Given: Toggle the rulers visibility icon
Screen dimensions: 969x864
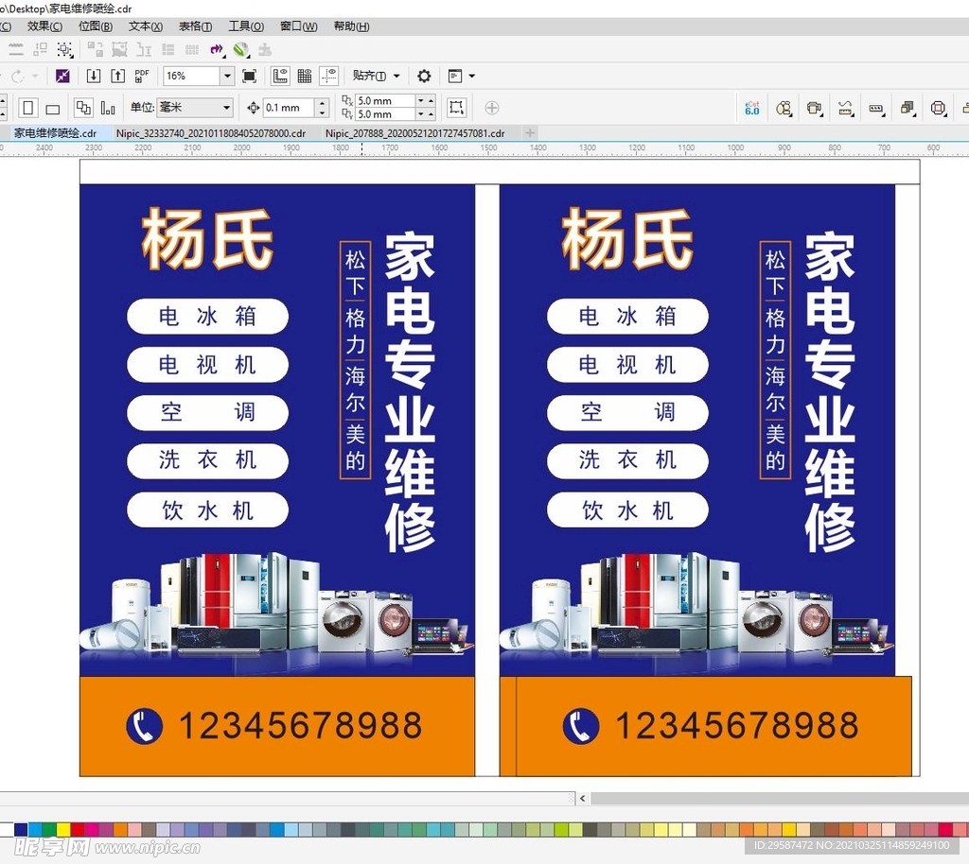Looking at the screenshot, I should (x=278, y=76).
